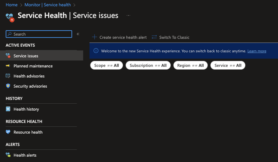Click the welcome banner message text
The height and width of the screenshot is (162, 278).
tap(174, 51)
